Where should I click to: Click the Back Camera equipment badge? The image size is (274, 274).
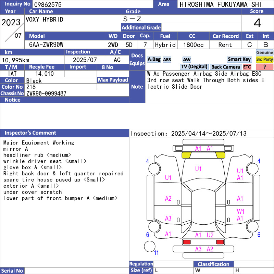click(x=225, y=67)
